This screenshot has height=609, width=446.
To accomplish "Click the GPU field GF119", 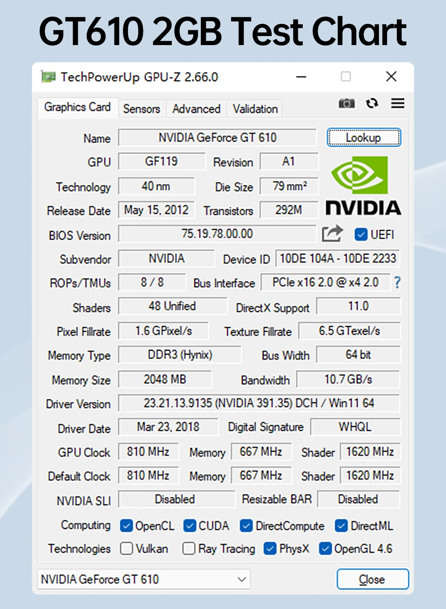I will (161, 161).
